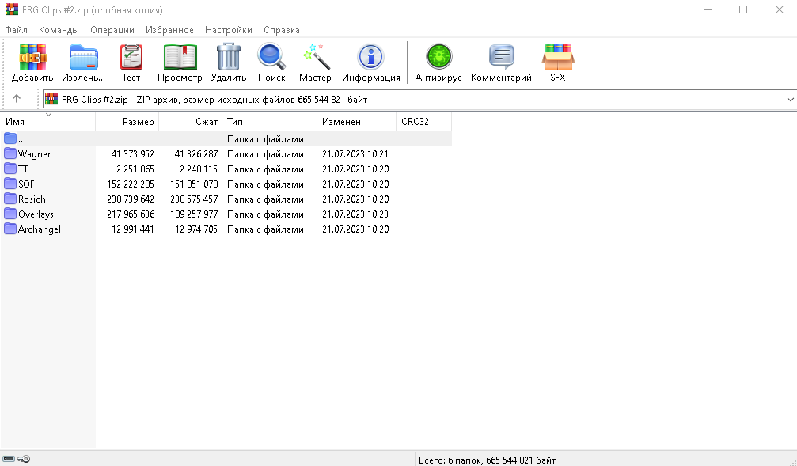Image resolution: width=797 pixels, height=466 pixels.
Task: Select the Overlays folder name
Action: [x=36, y=214]
